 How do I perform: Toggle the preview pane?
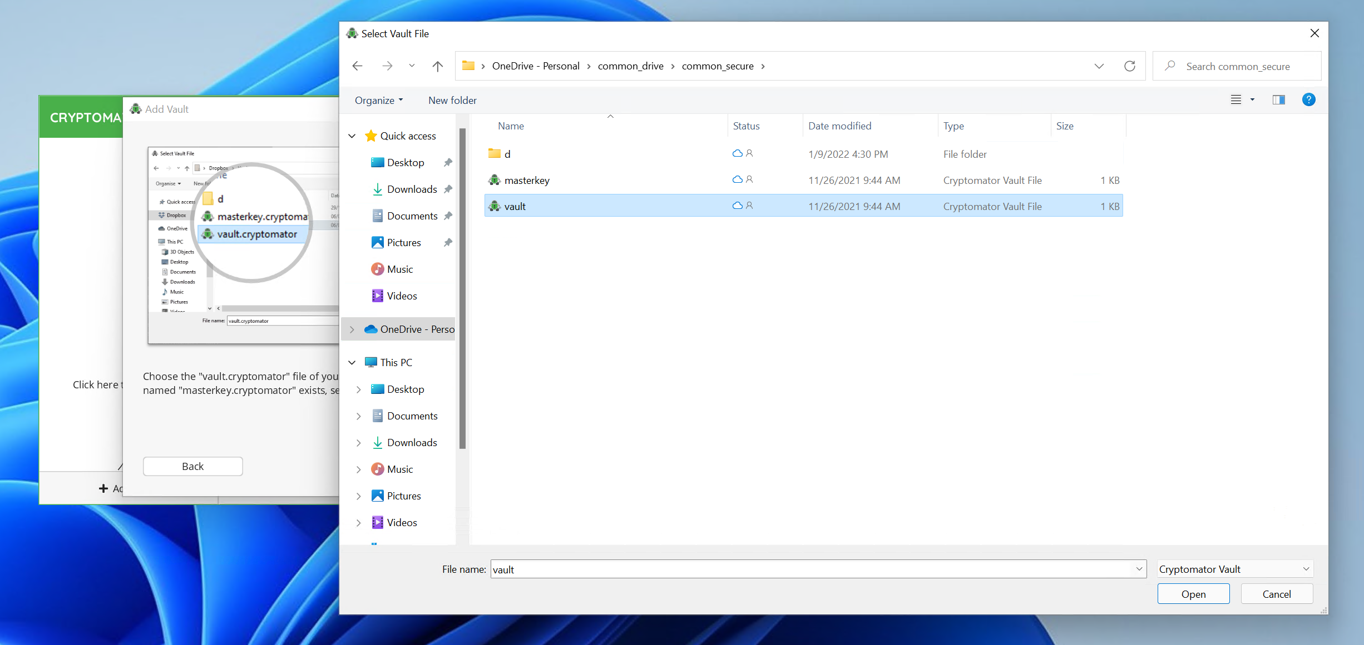[x=1278, y=100]
